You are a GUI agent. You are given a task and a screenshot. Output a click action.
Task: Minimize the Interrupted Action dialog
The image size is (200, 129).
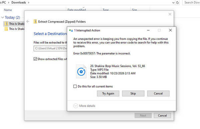(x=148, y=30)
